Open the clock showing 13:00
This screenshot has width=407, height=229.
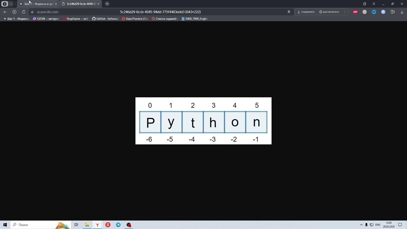coord(389,225)
